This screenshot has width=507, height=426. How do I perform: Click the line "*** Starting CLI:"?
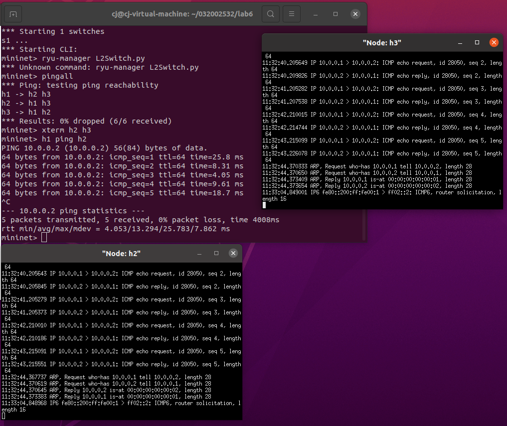[39, 49]
